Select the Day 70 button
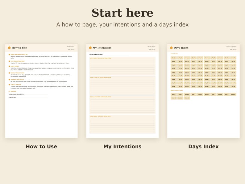This screenshot has width=245, height=184. coord(233,79)
